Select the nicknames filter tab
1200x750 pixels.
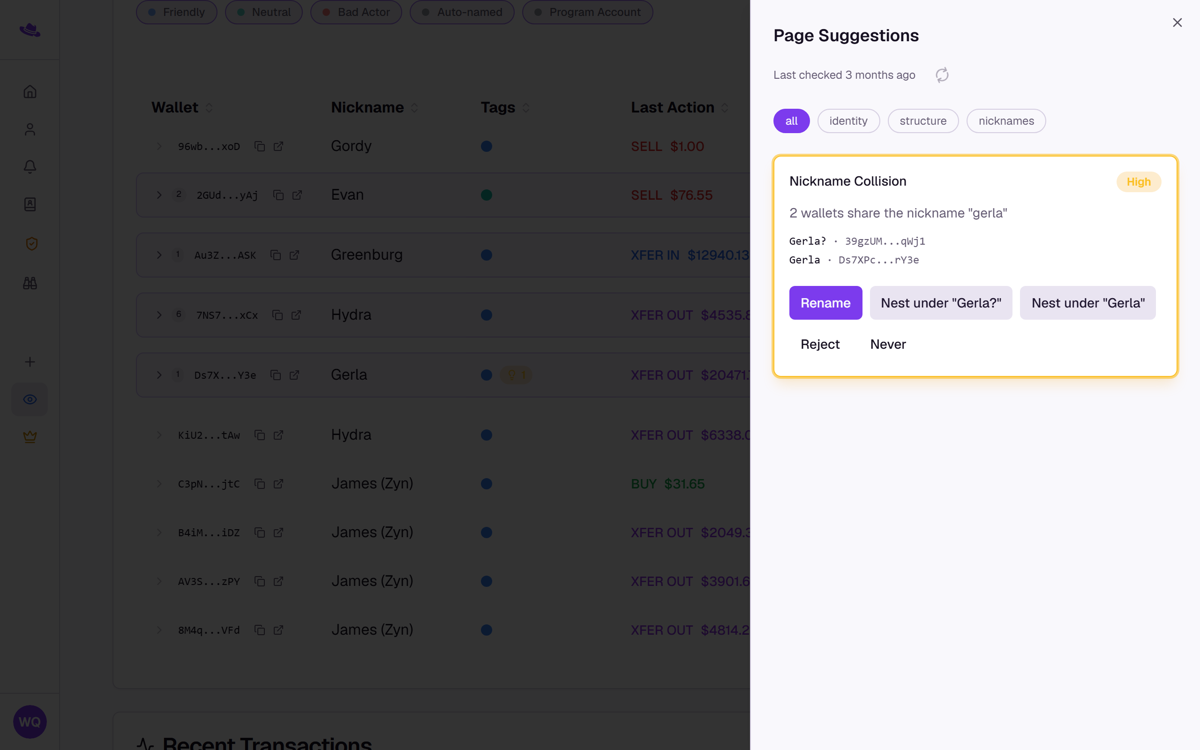(1006, 121)
